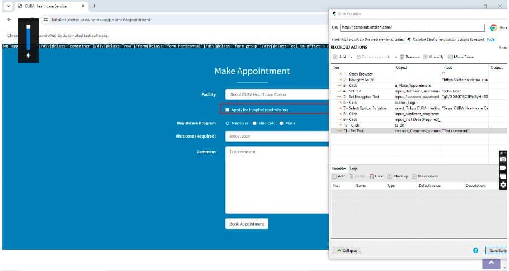
Task: Switch to the Variables tab
Action: [x=339, y=169]
